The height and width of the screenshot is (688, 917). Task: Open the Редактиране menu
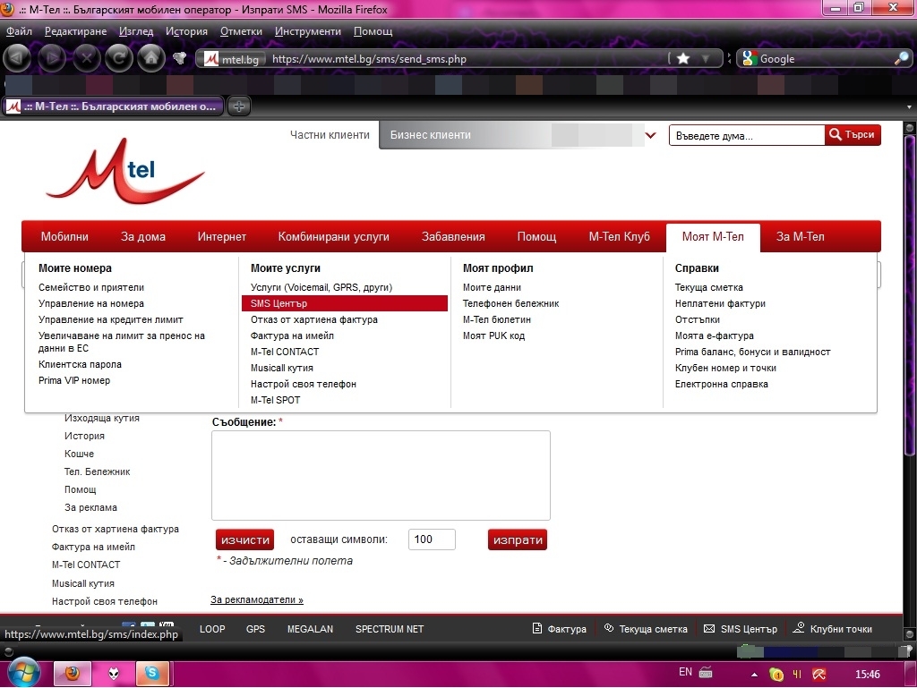[75, 31]
